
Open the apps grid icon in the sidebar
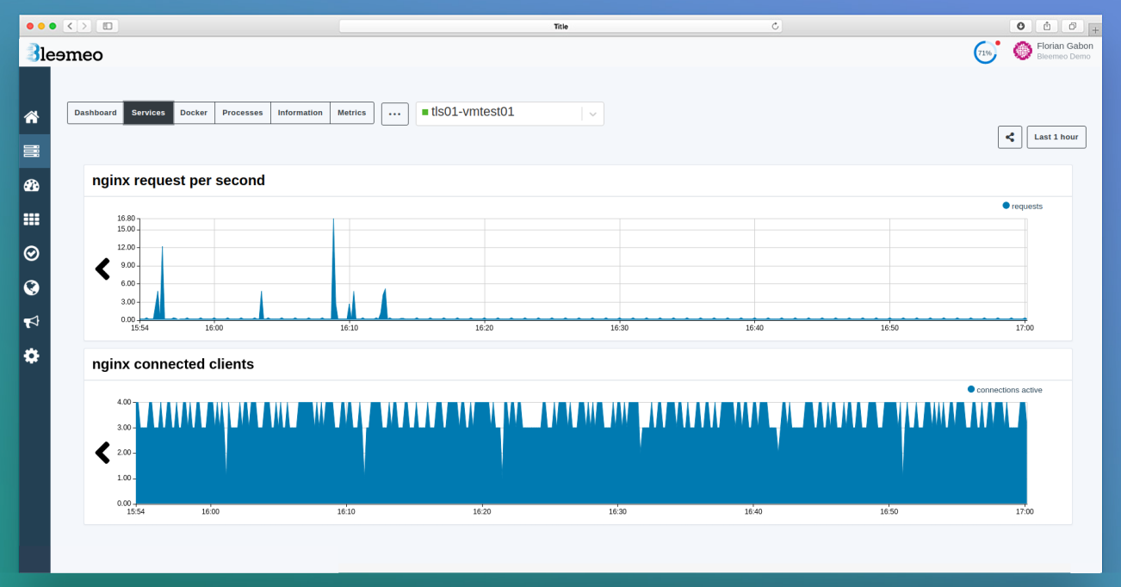click(32, 219)
